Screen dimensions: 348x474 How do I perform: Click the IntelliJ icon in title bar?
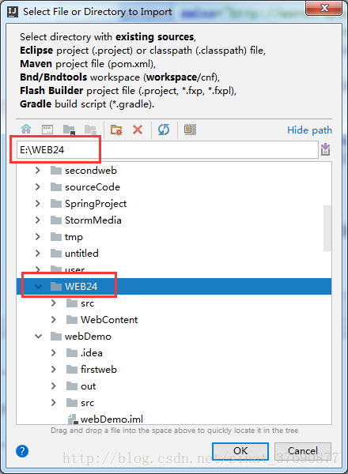coord(13,12)
